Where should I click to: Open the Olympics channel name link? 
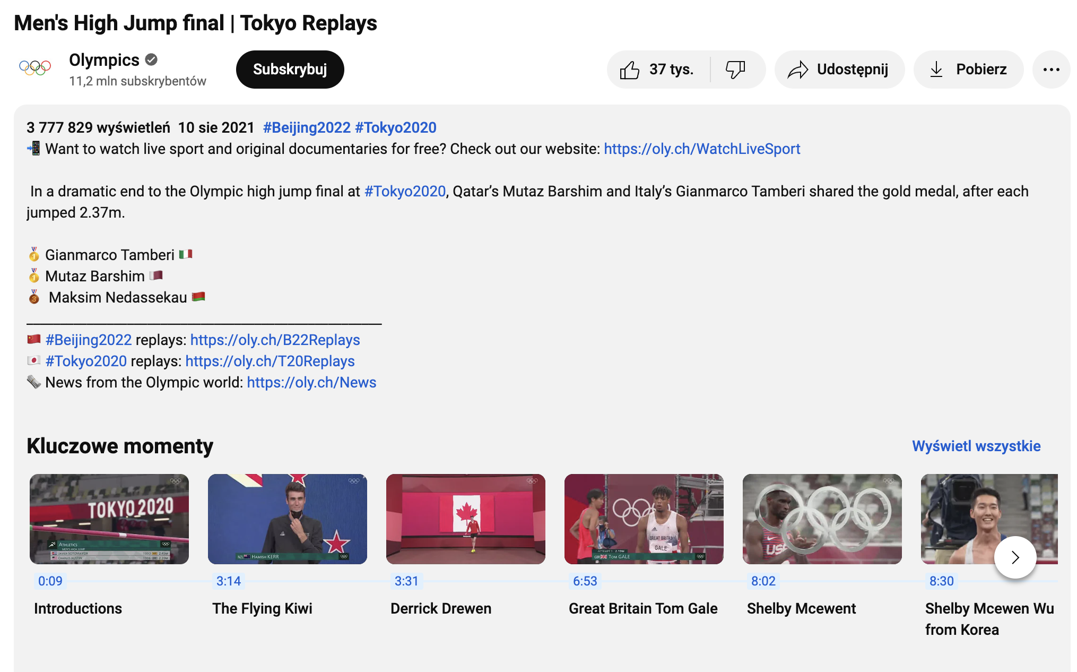click(104, 60)
